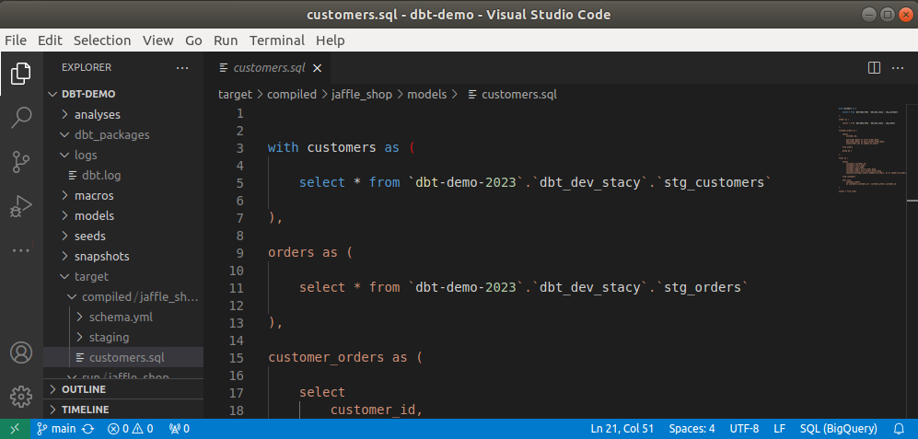Expand the macros folder

123,195
